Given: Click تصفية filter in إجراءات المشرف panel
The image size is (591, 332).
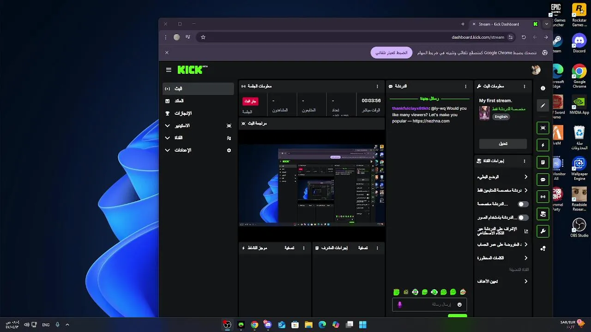Looking at the screenshot, I should [363, 248].
